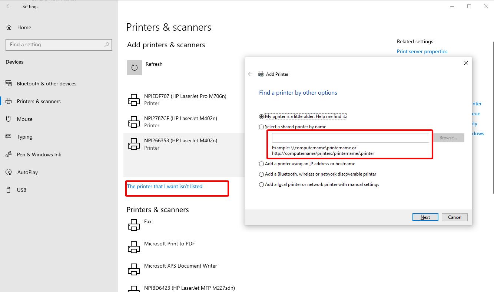This screenshot has height=292, width=494.
Task: Click the shared printer name text field
Action: [x=351, y=138]
